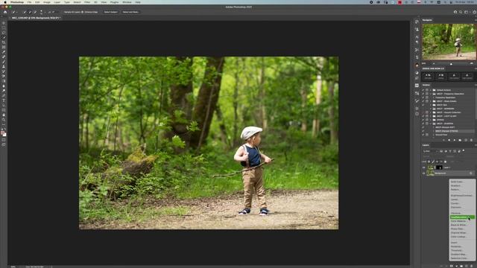477x268 pixels.
Task: Open the Image menu
Action: coord(46,2)
